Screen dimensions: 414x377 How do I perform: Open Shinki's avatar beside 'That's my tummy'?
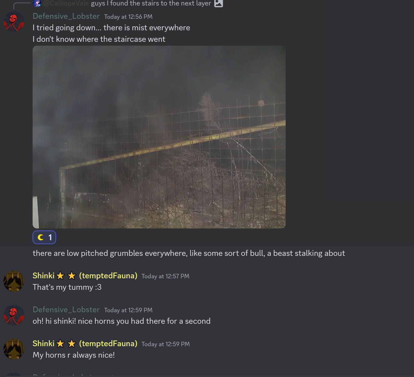click(x=14, y=281)
